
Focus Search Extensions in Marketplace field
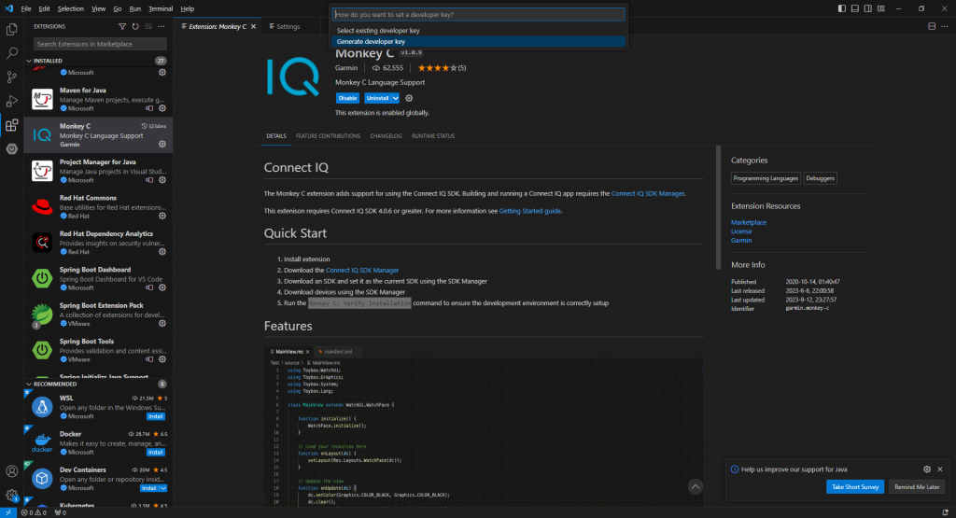tap(100, 44)
